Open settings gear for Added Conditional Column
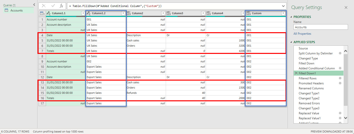 340,68
